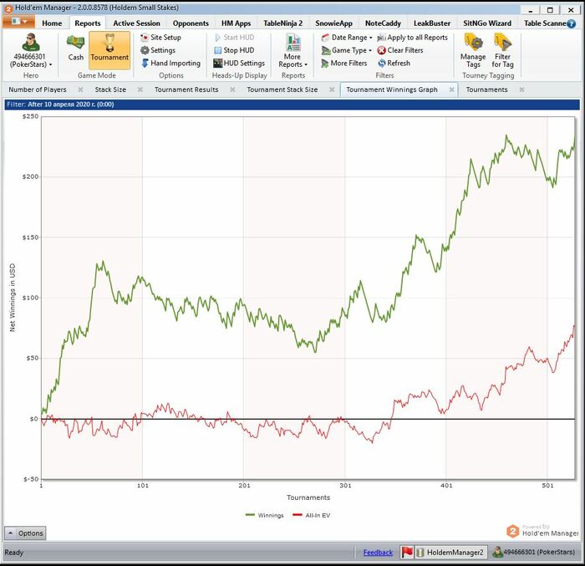Switch to Tournaments report tab

coord(486,89)
